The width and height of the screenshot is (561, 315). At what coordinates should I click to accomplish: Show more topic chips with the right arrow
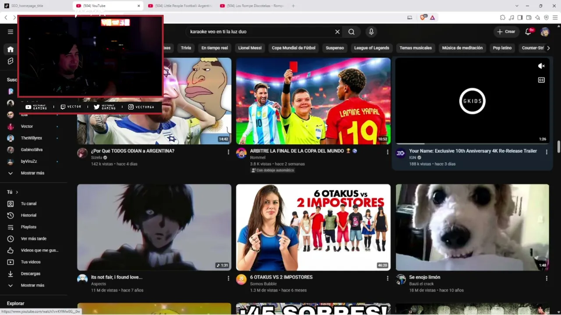click(x=548, y=48)
